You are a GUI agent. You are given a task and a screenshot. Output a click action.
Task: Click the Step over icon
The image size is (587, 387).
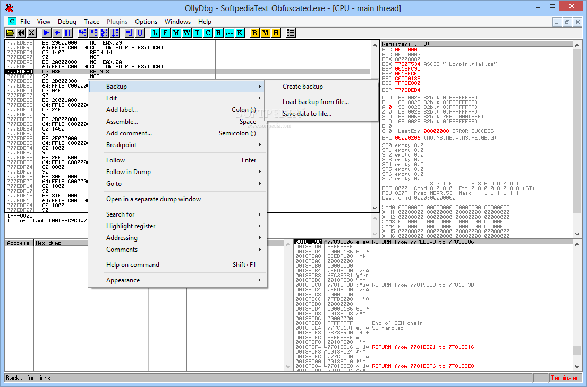coord(93,33)
